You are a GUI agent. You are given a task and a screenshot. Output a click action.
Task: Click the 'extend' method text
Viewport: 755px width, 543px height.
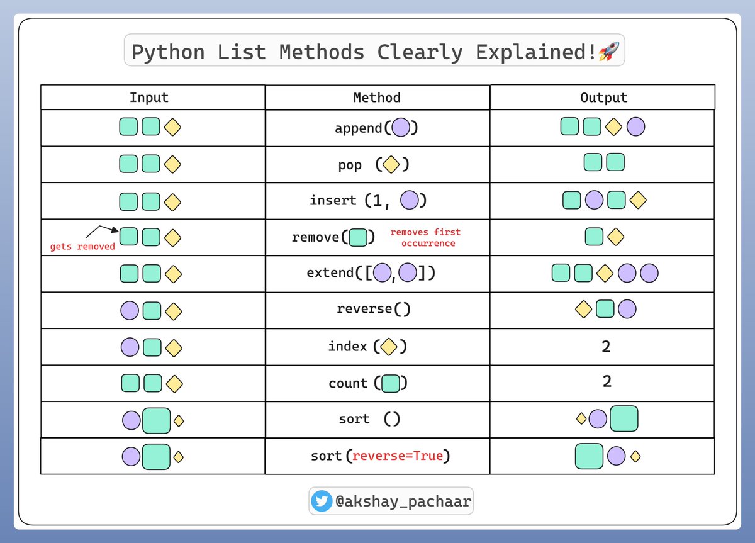tap(330, 273)
